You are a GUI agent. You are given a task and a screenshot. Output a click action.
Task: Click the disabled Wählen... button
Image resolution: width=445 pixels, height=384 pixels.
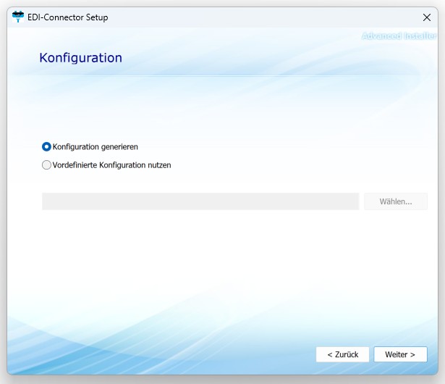(x=396, y=201)
